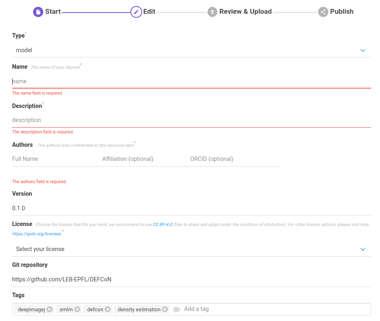
Task: Go to the Edit step label
Action: [x=149, y=11]
